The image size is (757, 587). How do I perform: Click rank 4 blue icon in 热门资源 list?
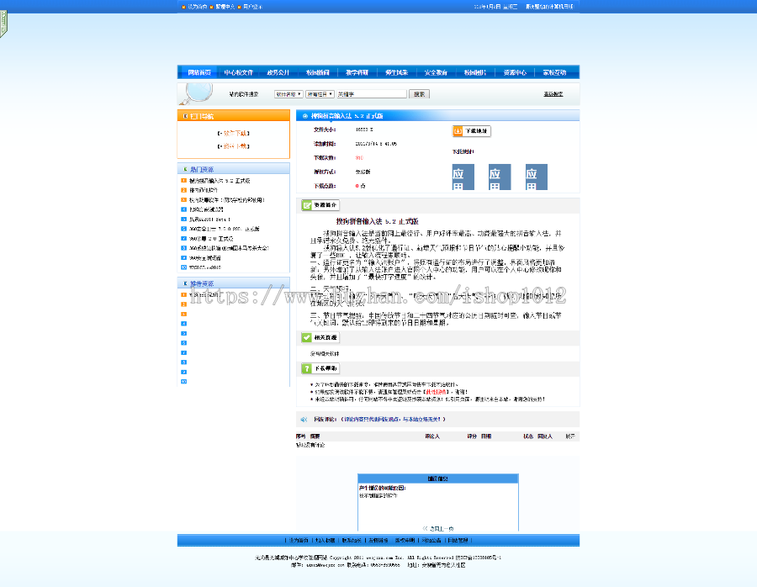pyautogui.click(x=183, y=209)
